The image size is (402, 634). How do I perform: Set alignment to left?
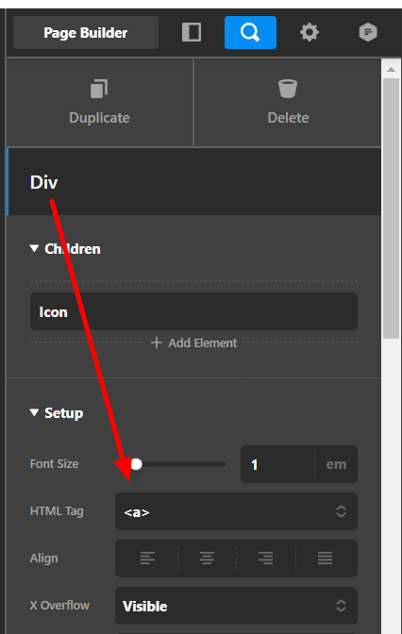[147, 558]
